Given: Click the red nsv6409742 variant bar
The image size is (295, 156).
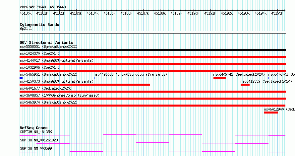Looking at the screenshot, I should pyautogui.click(x=219, y=78).
